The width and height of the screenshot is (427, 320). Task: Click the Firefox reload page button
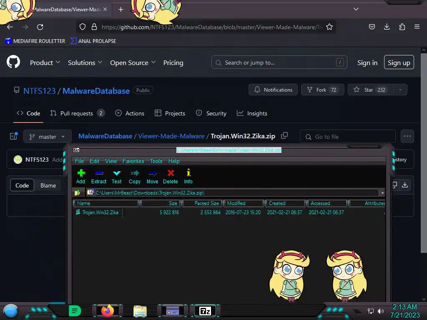(x=40, y=27)
